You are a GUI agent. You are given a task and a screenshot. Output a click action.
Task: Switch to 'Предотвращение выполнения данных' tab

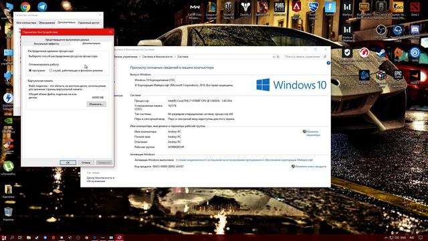[x=67, y=39]
